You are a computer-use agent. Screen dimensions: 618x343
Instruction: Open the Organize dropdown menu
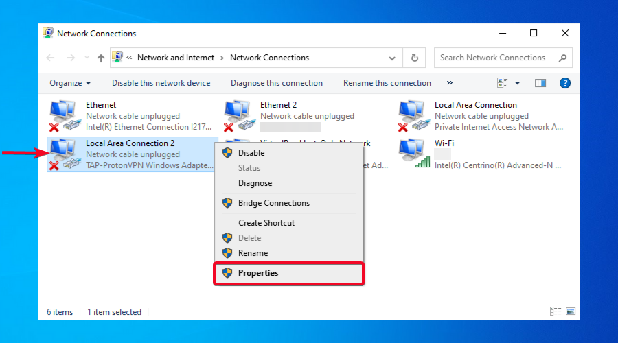click(x=70, y=83)
